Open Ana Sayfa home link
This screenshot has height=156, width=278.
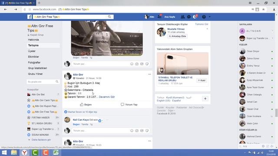click(170, 17)
